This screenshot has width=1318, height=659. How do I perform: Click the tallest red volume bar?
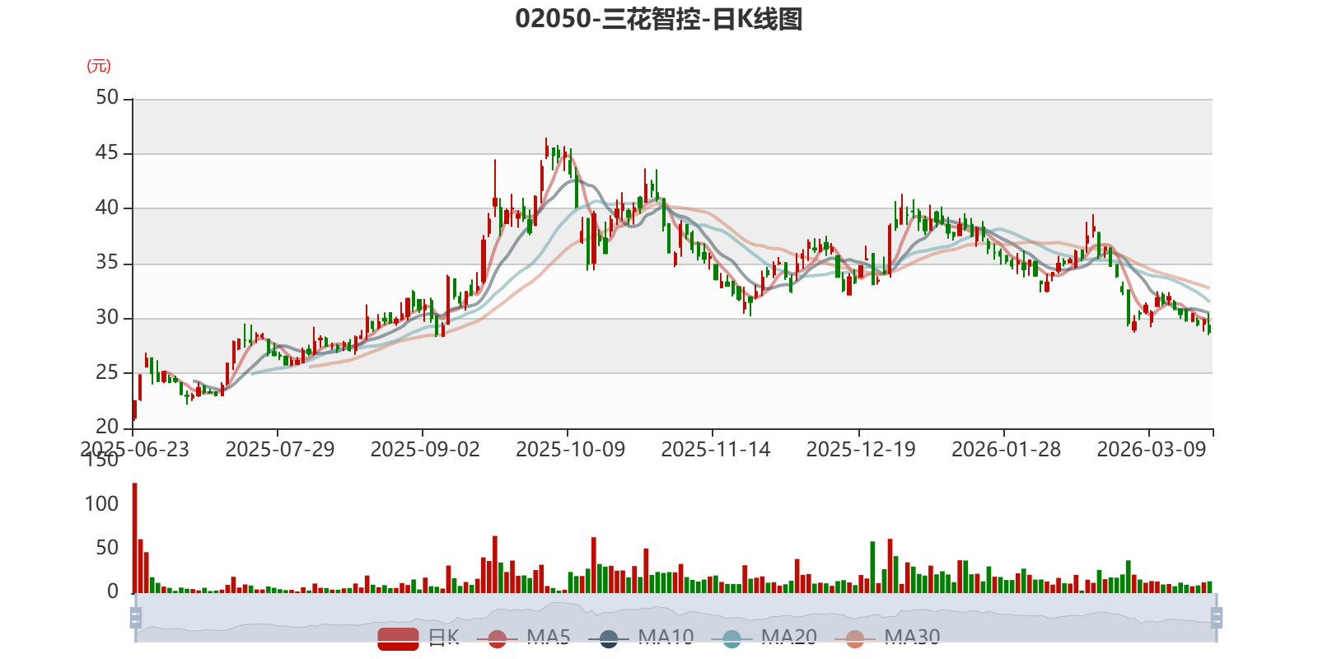coord(135,538)
